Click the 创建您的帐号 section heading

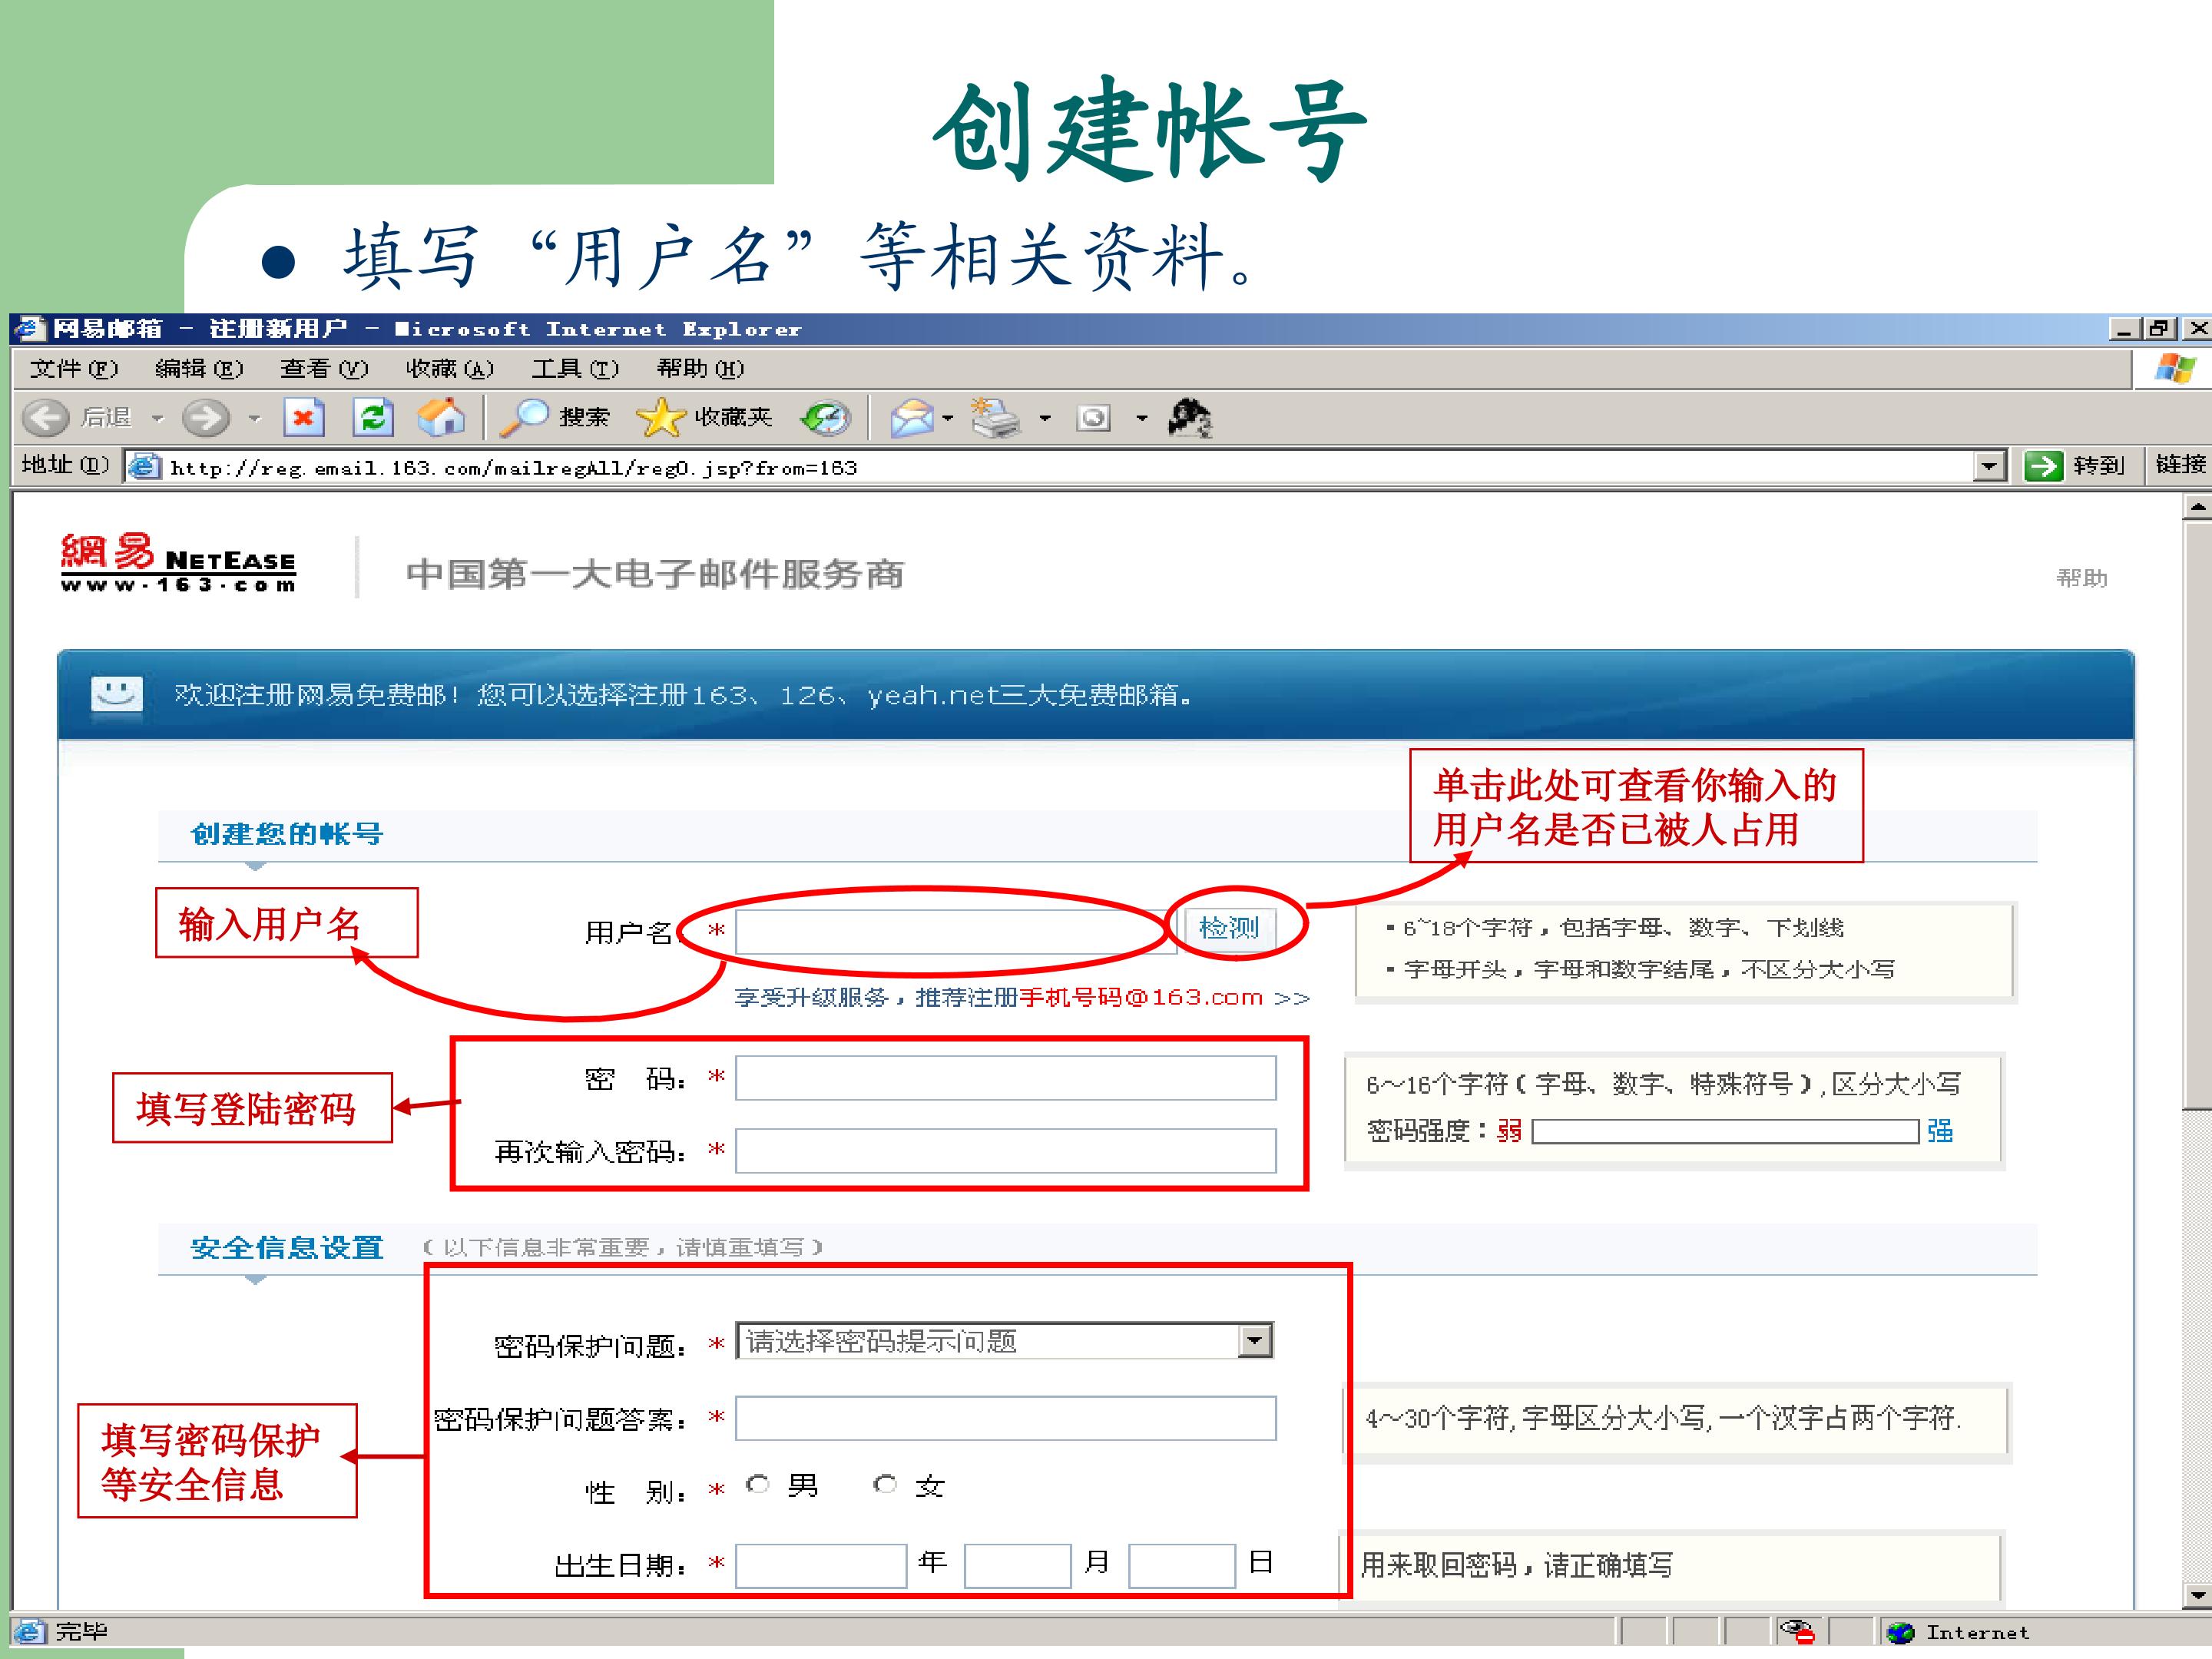[x=287, y=833]
